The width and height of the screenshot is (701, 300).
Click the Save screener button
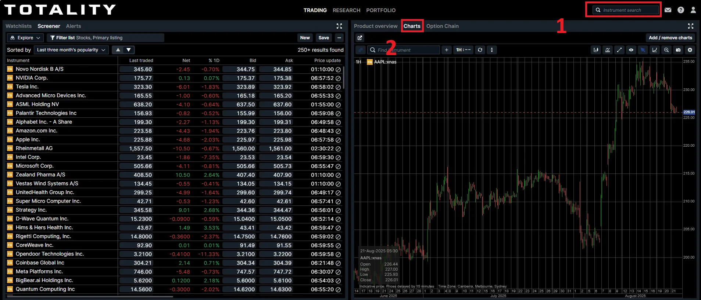324,38
